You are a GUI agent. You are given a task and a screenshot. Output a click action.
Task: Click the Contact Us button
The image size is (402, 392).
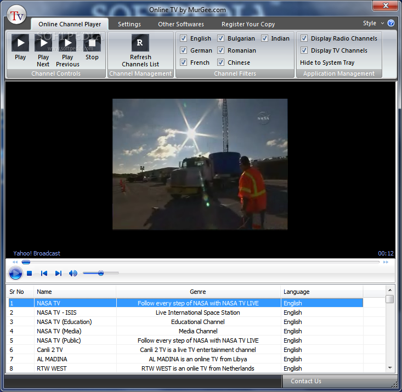pos(306,381)
